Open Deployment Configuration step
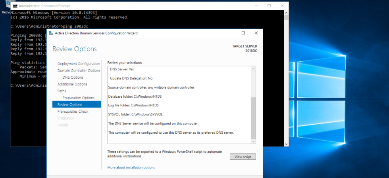This screenshot has height=178, width=389. [x=79, y=64]
